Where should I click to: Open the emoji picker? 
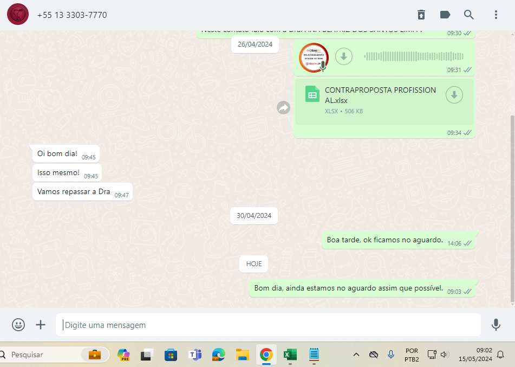coord(18,325)
